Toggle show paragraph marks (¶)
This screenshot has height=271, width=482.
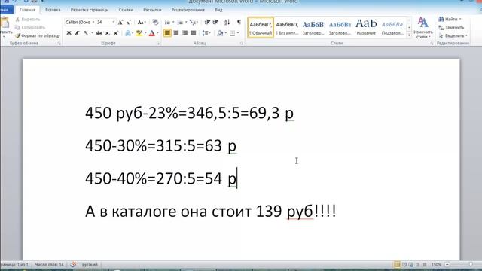pyautogui.click(x=239, y=22)
